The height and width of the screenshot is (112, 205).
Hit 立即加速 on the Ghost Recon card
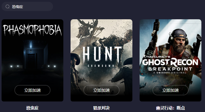(170, 90)
